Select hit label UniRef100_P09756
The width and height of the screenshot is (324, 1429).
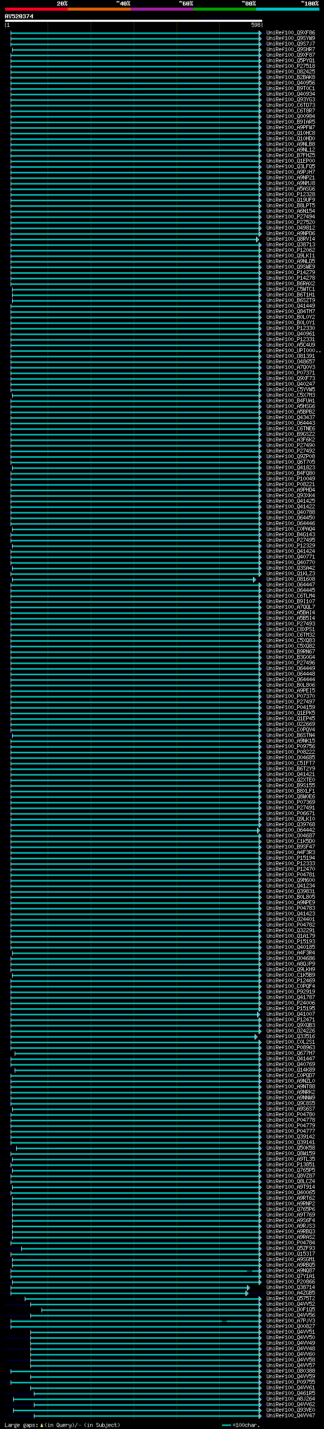[290, 747]
